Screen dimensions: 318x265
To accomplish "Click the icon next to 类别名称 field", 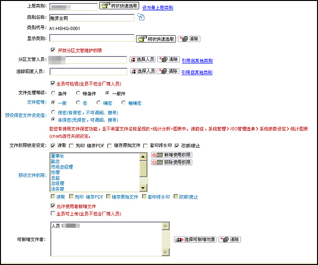I will coord(141,17).
